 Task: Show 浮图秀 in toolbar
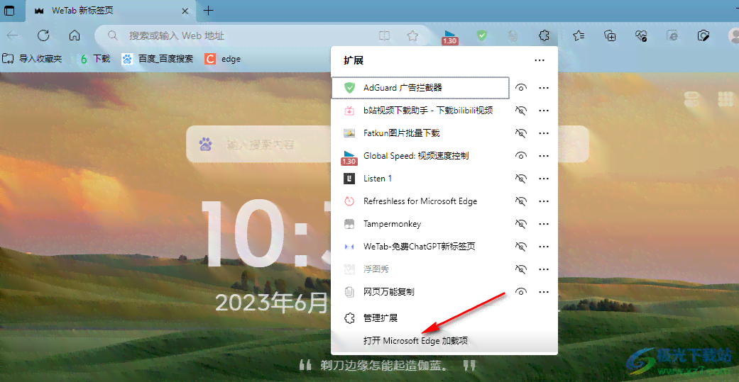521,269
